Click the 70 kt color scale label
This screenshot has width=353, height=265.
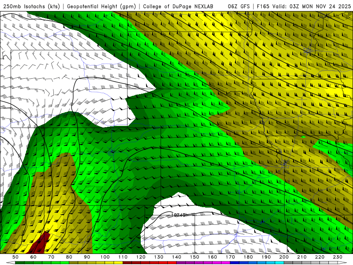(51, 257)
